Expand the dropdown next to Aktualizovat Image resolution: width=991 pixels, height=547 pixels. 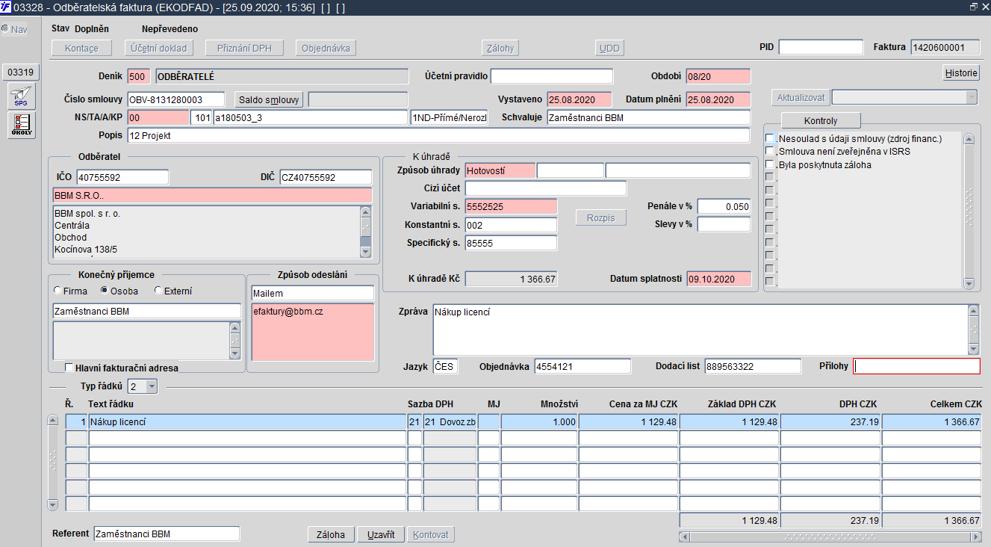(x=971, y=98)
